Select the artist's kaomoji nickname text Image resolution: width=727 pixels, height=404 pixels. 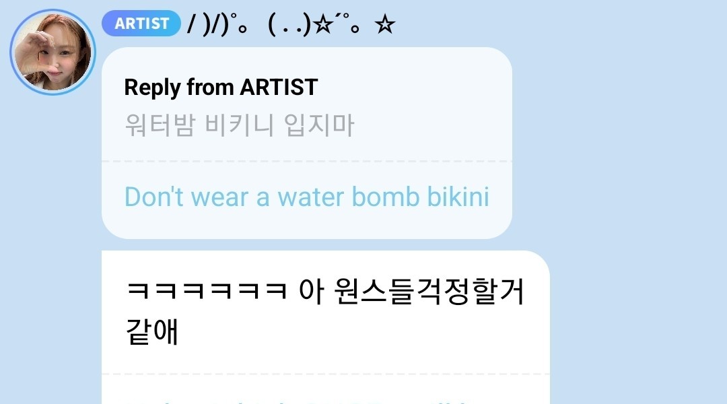pos(291,24)
